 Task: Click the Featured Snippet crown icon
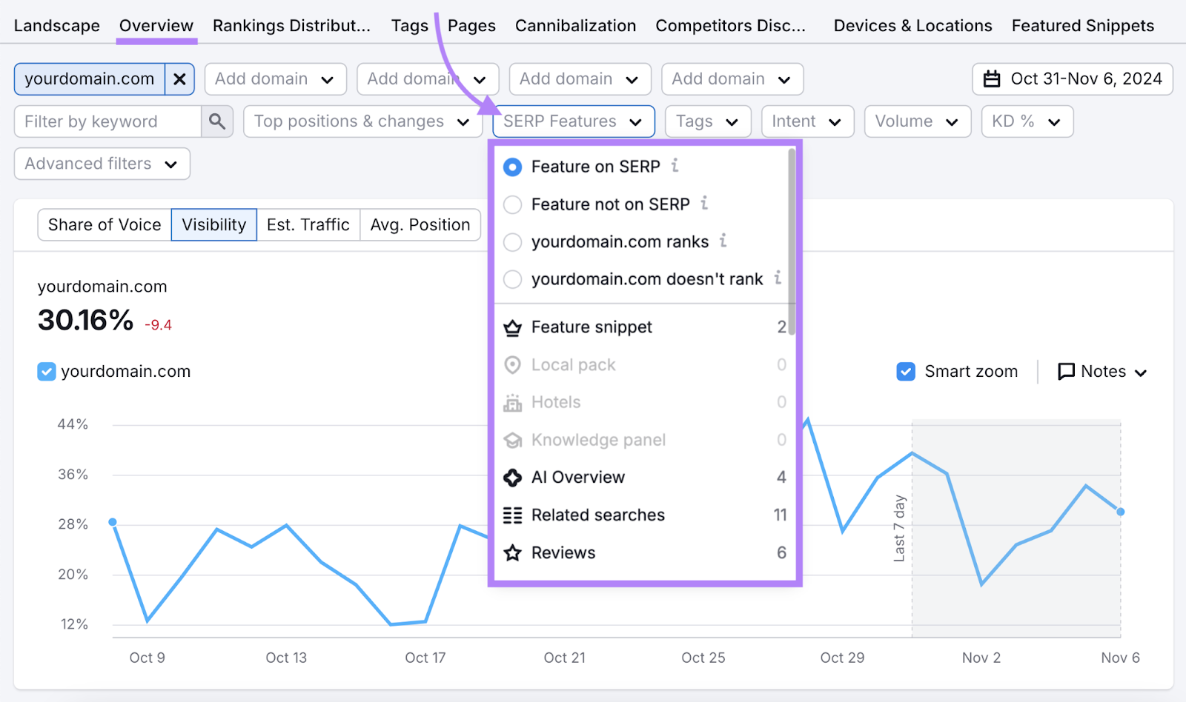(512, 327)
